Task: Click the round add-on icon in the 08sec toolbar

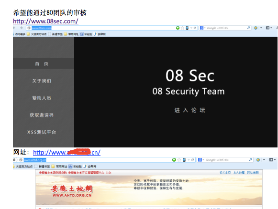Action: click(256, 28)
